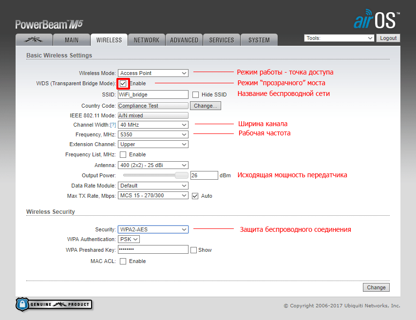Click the Change... button beside Country Code
This screenshot has height=320, width=416.
(x=206, y=106)
